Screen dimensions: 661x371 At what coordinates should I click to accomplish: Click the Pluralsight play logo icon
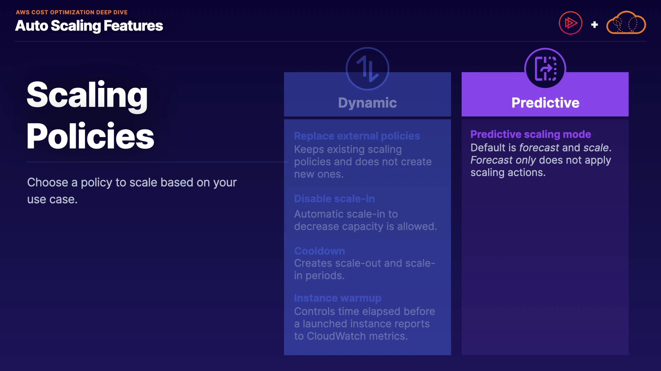(570, 23)
